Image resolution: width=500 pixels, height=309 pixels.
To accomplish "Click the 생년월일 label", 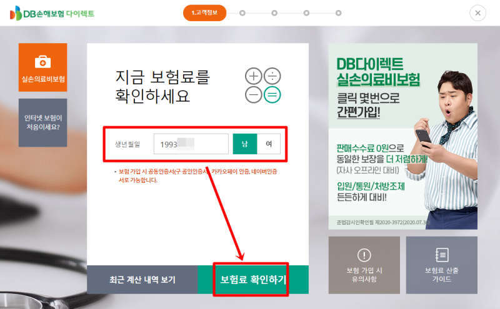I will [127, 144].
